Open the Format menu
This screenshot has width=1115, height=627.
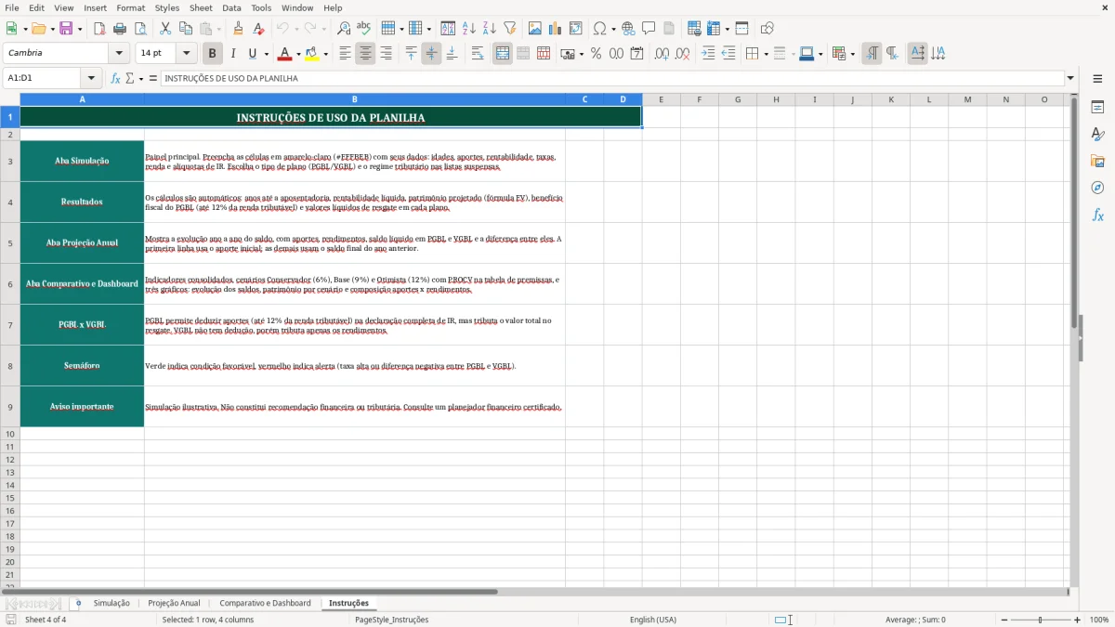pyautogui.click(x=130, y=7)
